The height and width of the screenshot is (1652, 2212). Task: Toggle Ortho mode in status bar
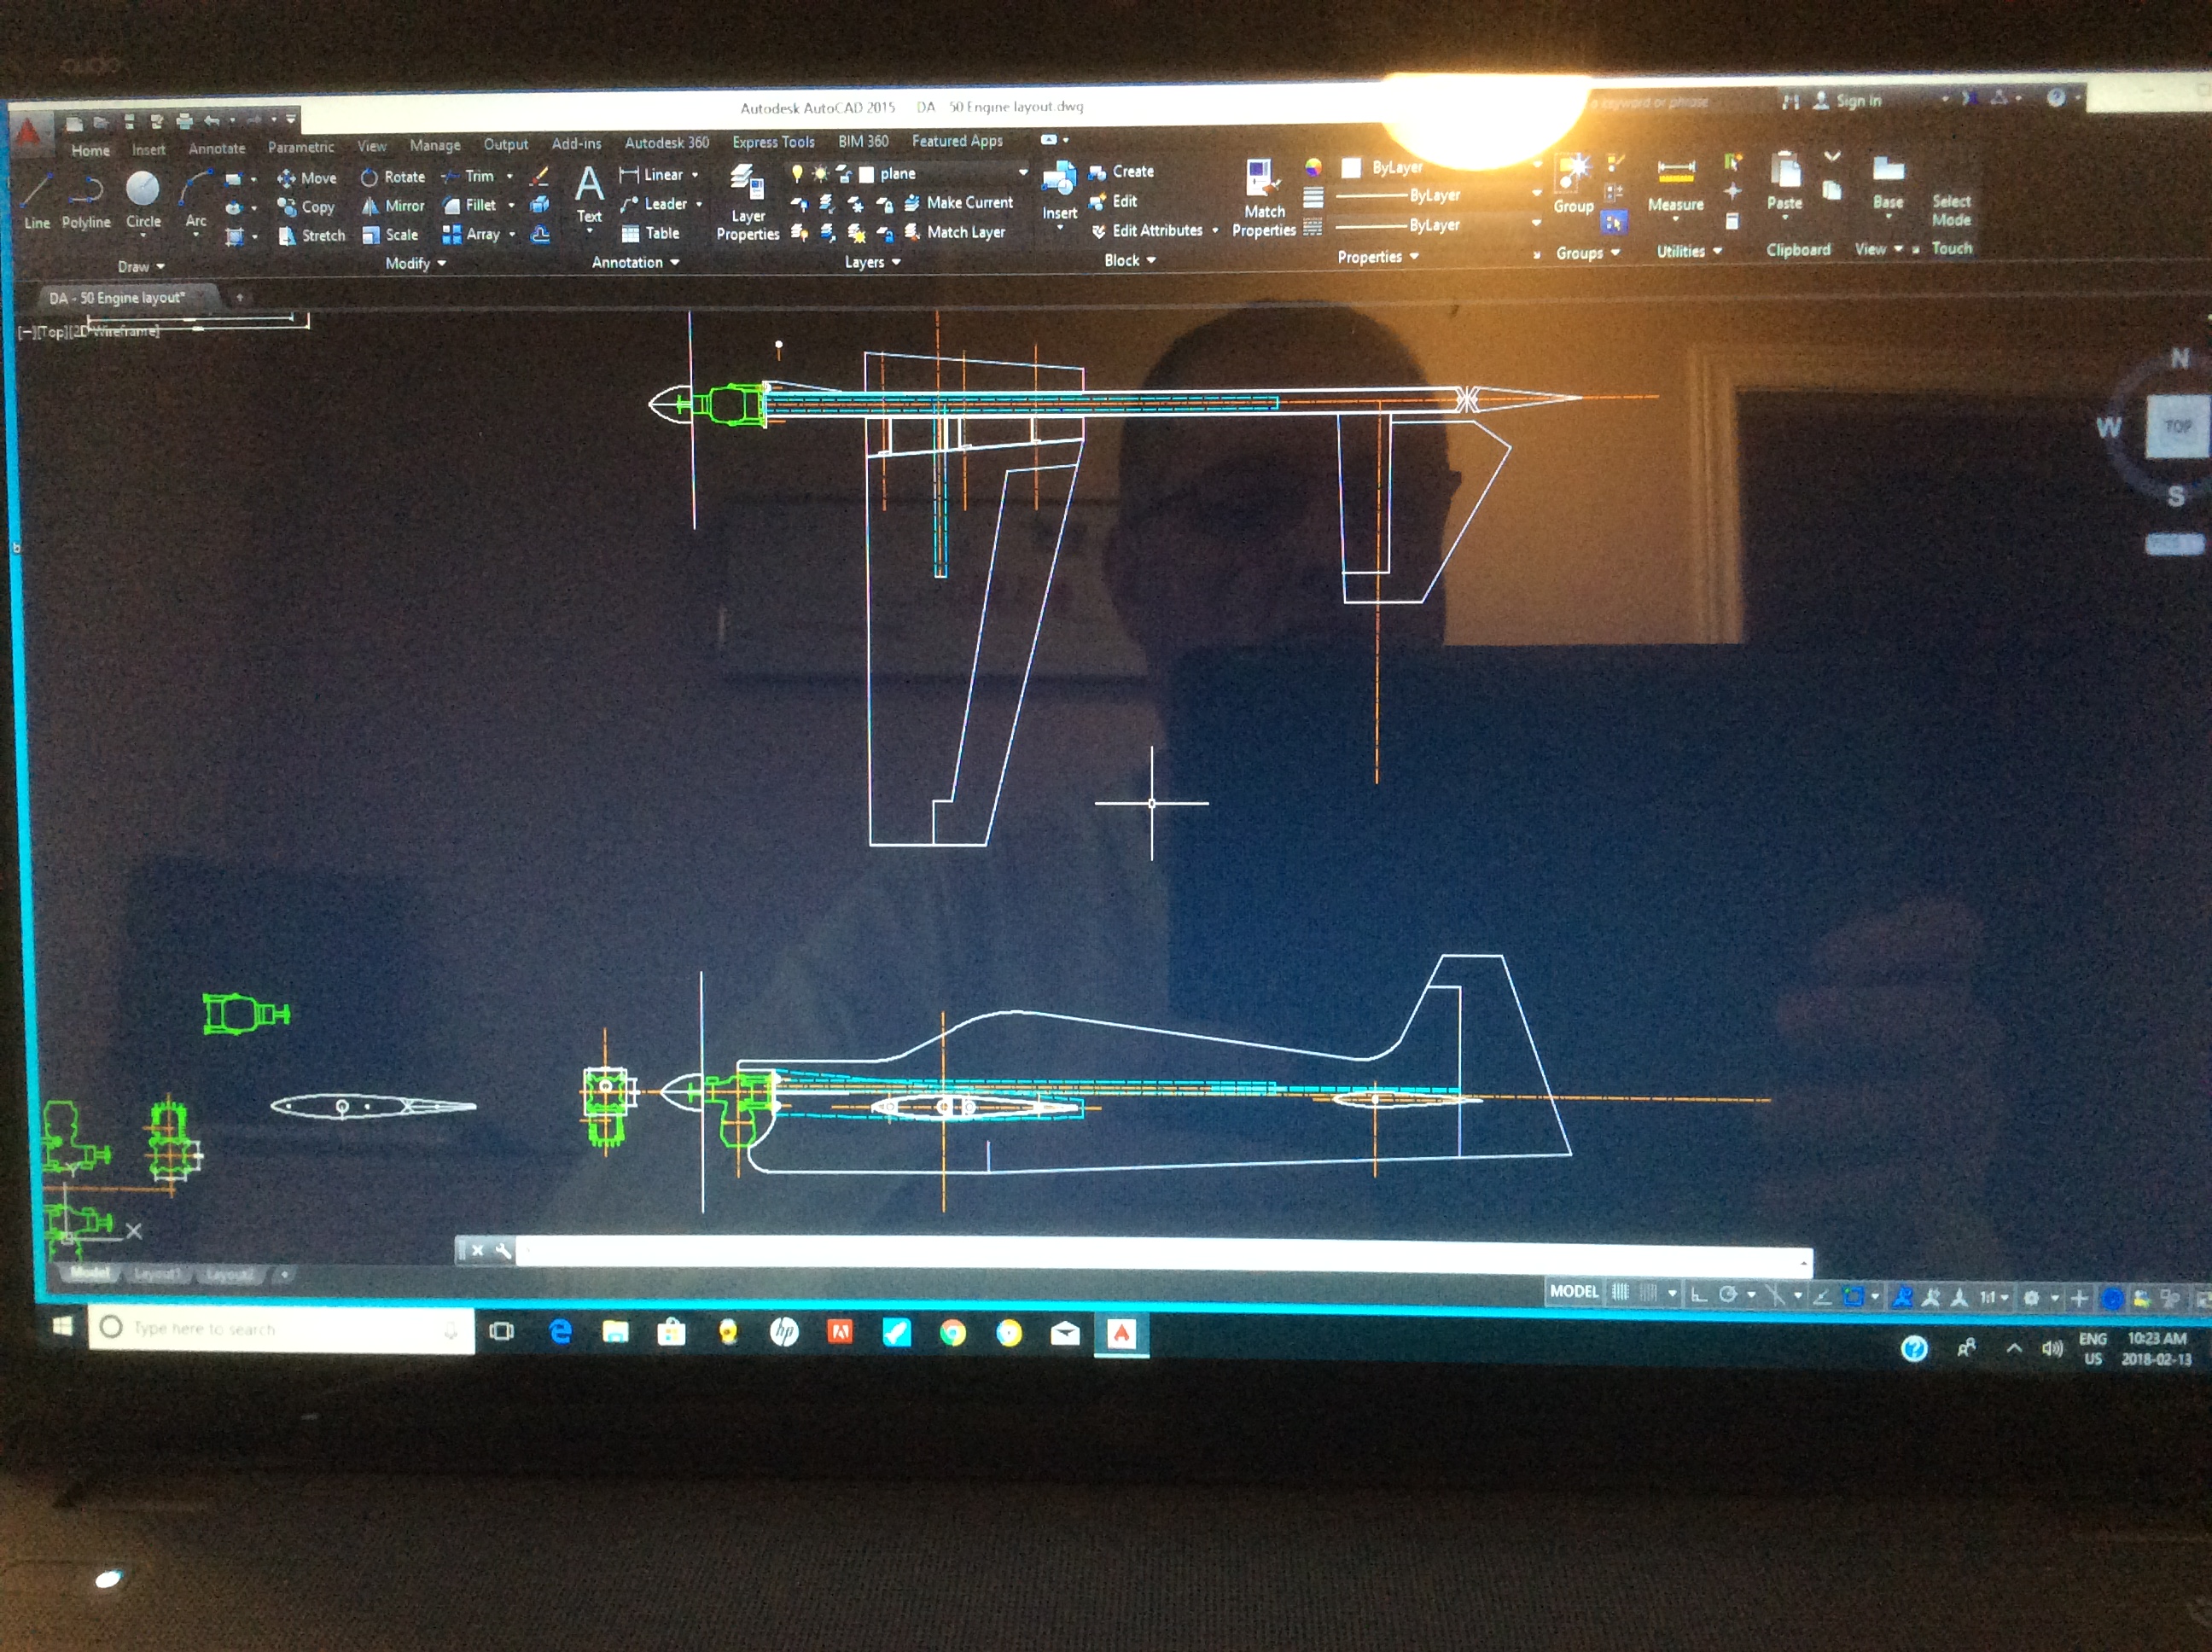1698,1295
